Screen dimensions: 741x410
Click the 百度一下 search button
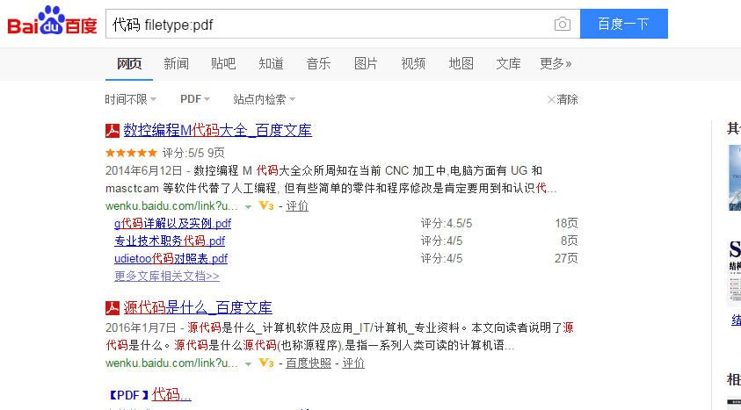tap(624, 24)
